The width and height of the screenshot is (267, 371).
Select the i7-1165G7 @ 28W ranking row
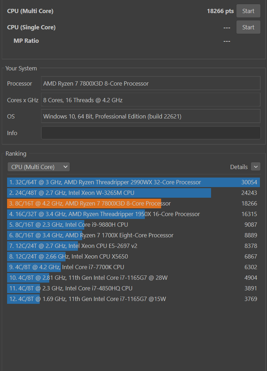coord(133,278)
